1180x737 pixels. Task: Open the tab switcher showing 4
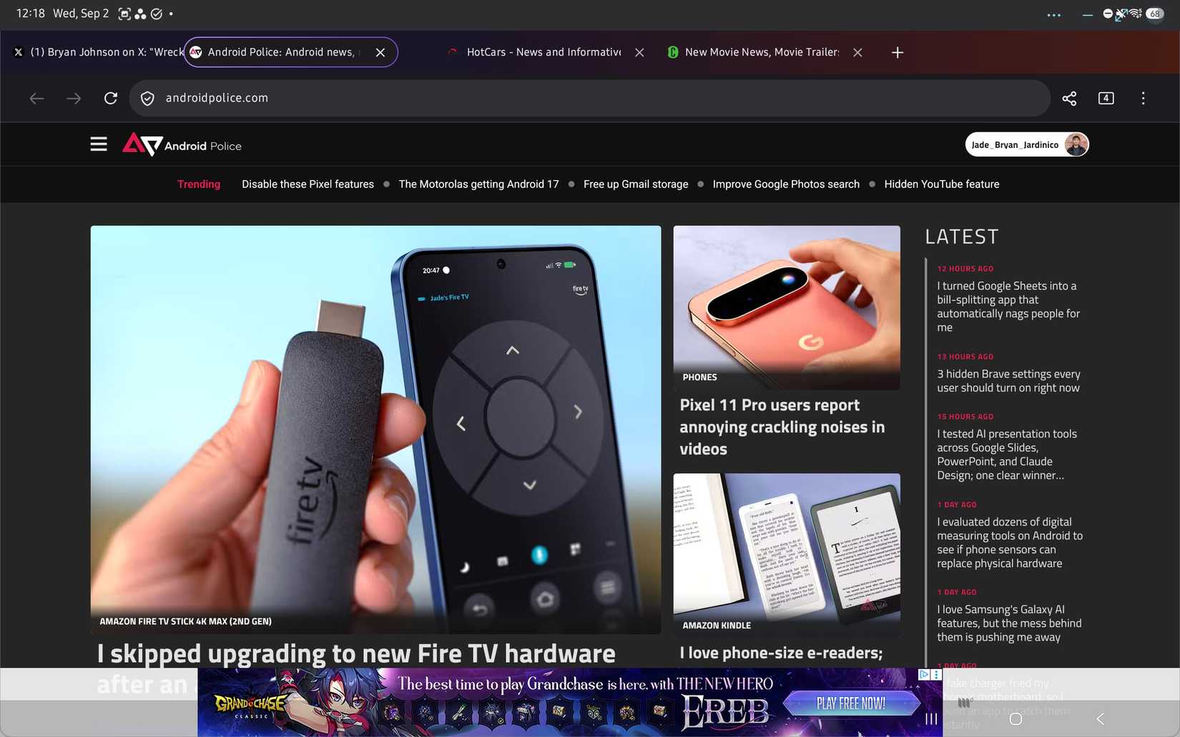[x=1106, y=98]
